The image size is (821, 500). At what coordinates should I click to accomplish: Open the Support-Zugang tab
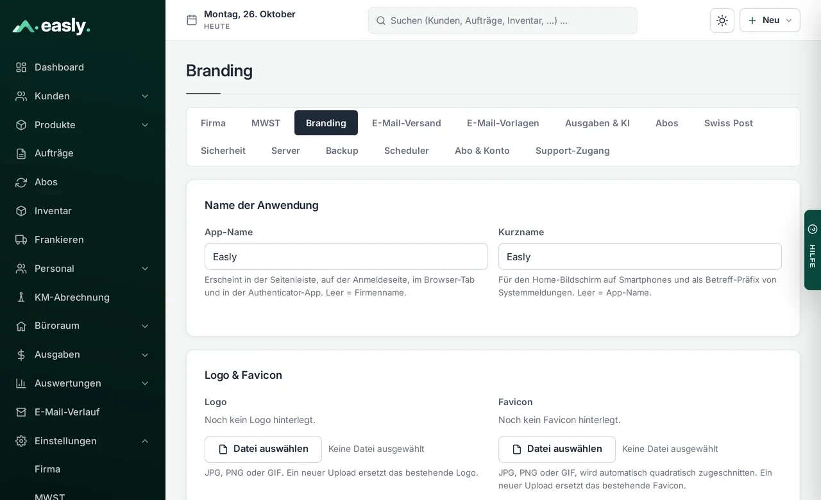pyautogui.click(x=573, y=151)
